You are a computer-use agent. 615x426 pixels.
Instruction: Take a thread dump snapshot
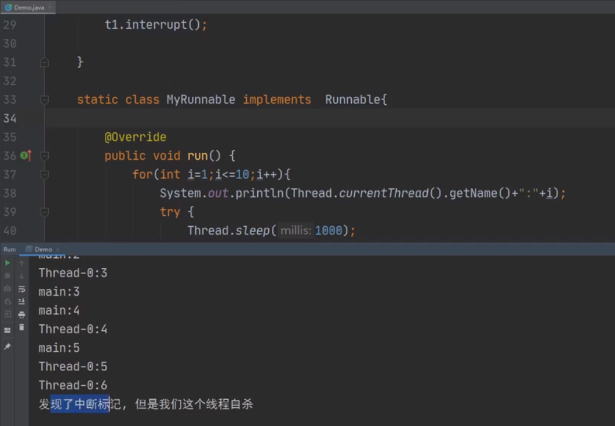pos(7,288)
